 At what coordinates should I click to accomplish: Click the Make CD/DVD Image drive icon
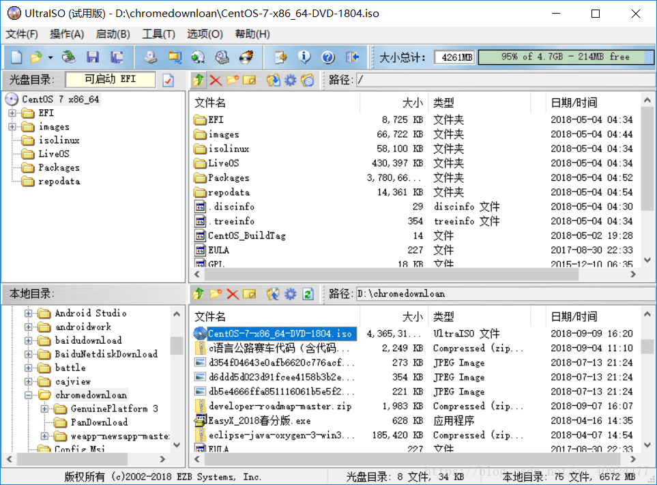(x=151, y=57)
